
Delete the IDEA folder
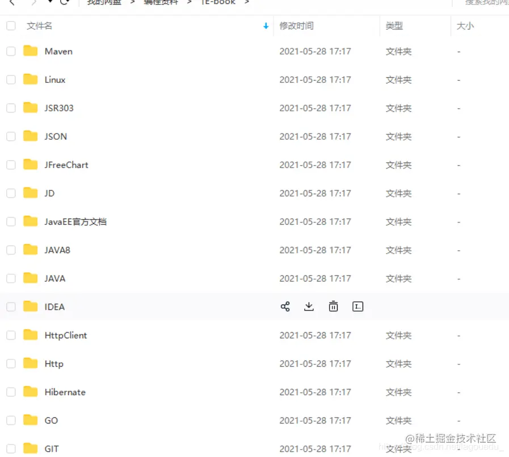click(x=333, y=306)
